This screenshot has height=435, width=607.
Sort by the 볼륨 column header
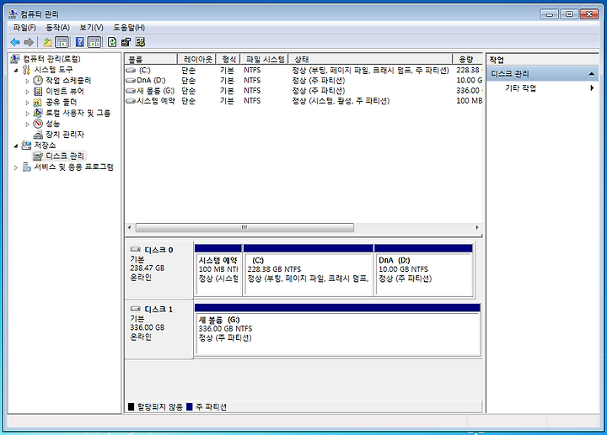[x=151, y=59]
